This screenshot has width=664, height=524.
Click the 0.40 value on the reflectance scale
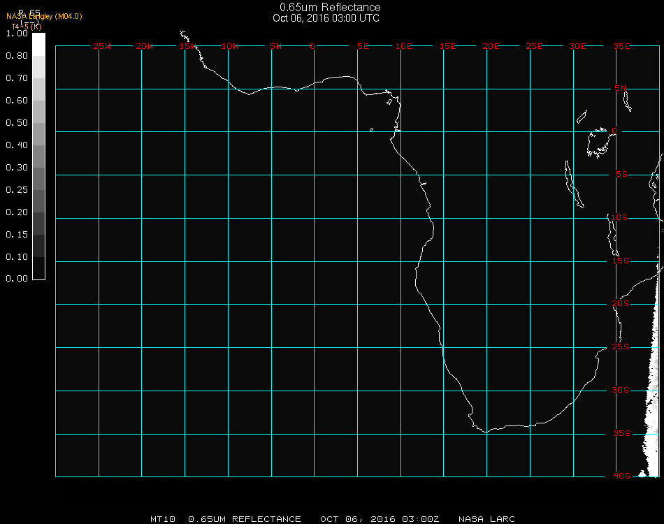(17, 145)
